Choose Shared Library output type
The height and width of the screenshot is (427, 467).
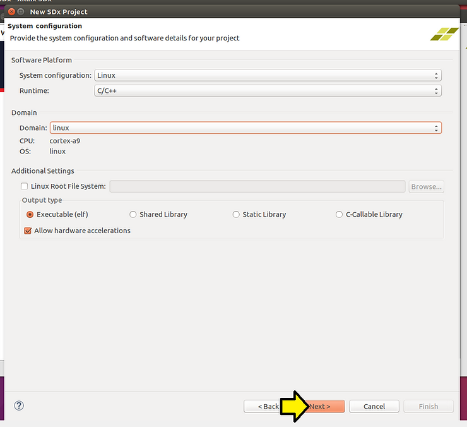[133, 214]
